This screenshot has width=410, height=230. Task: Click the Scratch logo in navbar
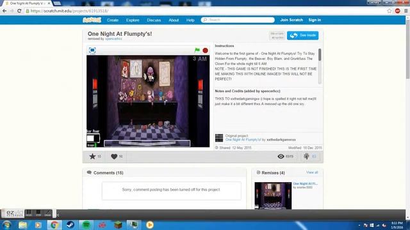[x=92, y=20]
